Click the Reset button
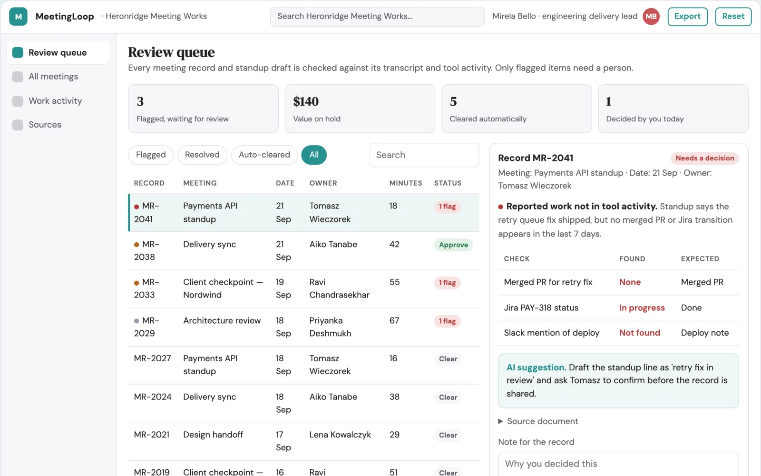This screenshot has width=761, height=476. (733, 17)
